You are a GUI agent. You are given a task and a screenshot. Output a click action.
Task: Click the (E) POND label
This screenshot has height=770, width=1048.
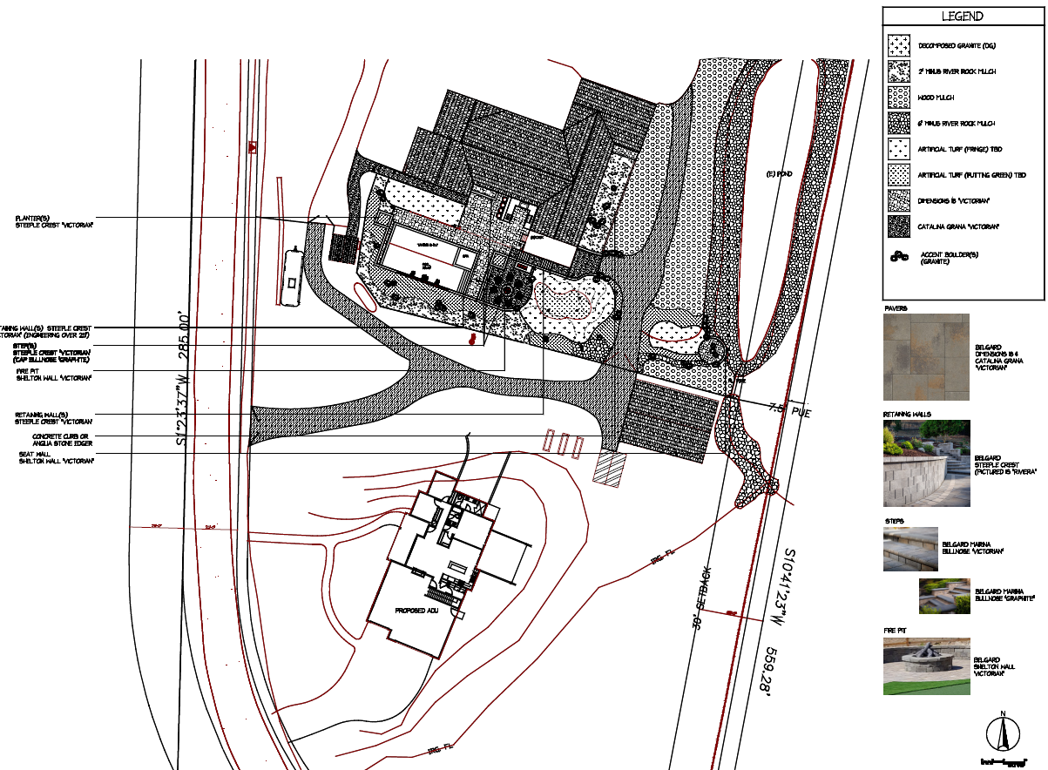[x=779, y=174]
